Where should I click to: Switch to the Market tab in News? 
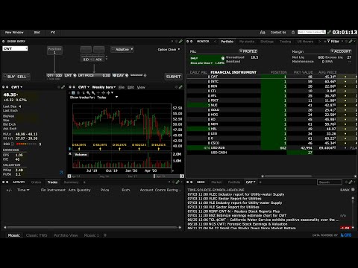pos(216,182)
